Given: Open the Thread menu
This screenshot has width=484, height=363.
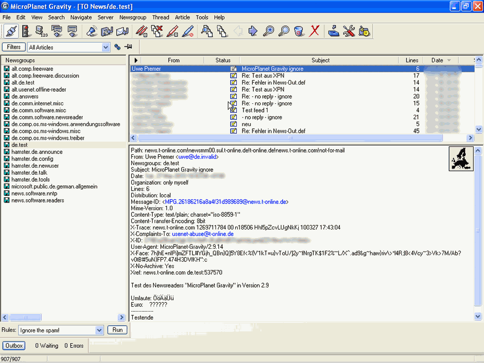Looking at the screenshot, I should [161, 17].
